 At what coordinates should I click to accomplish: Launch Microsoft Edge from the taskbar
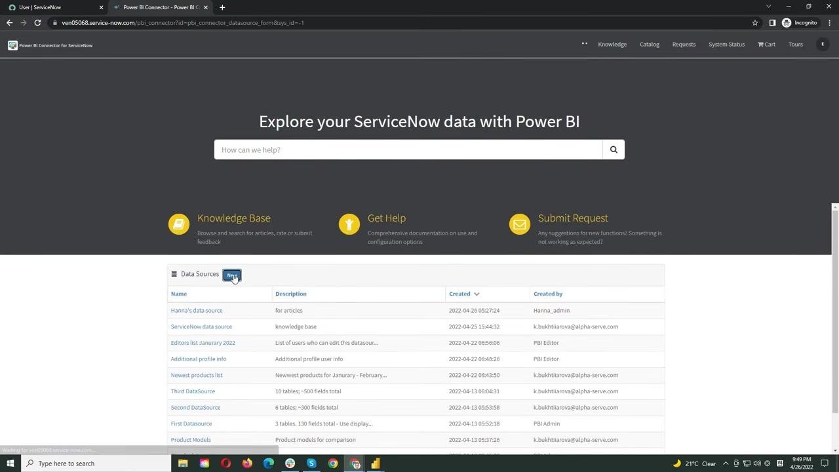pos(269,463)
